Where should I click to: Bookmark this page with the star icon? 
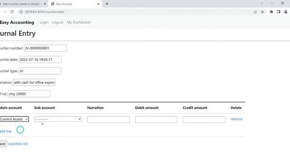tap(262, 12)
